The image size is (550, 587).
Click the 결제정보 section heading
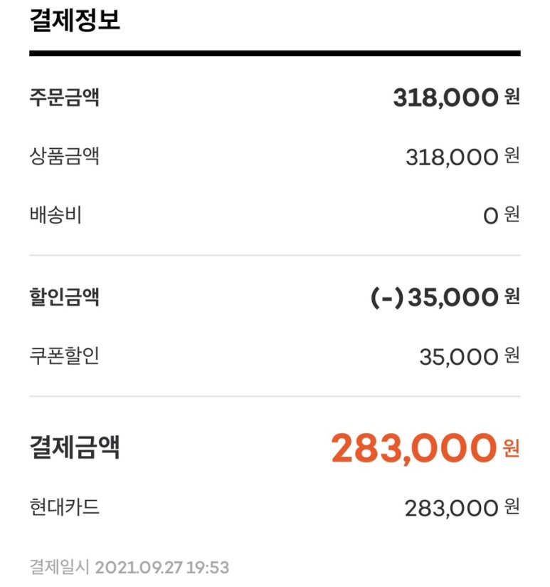(x=75, y=20)
